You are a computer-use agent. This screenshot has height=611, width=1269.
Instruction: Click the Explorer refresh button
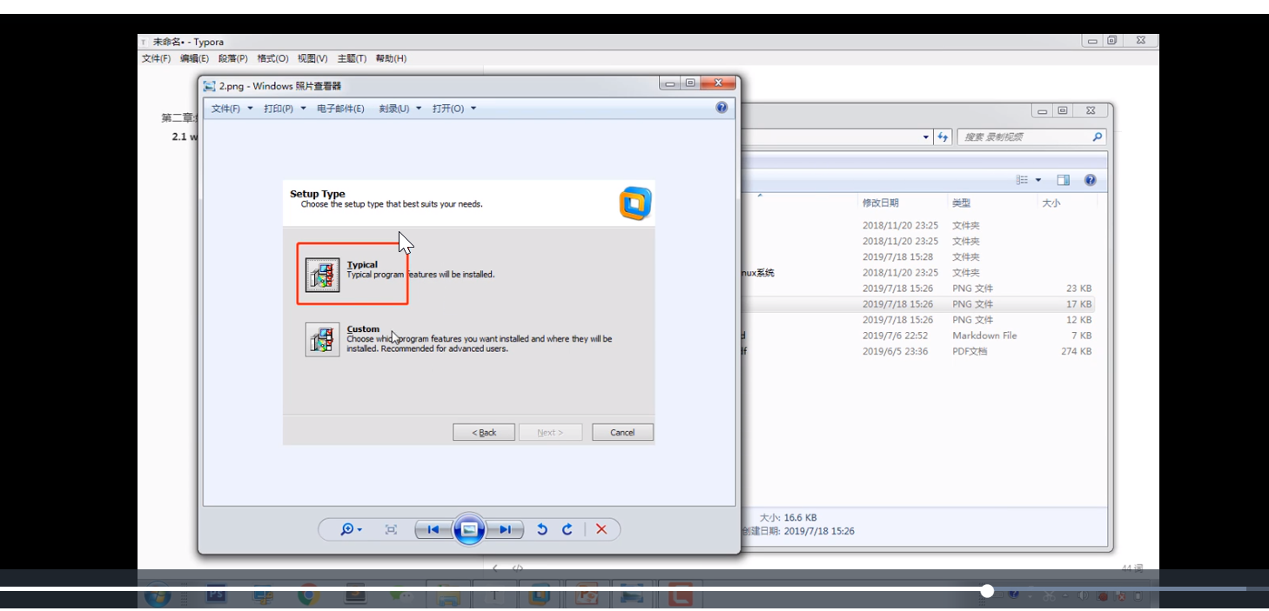943,137
